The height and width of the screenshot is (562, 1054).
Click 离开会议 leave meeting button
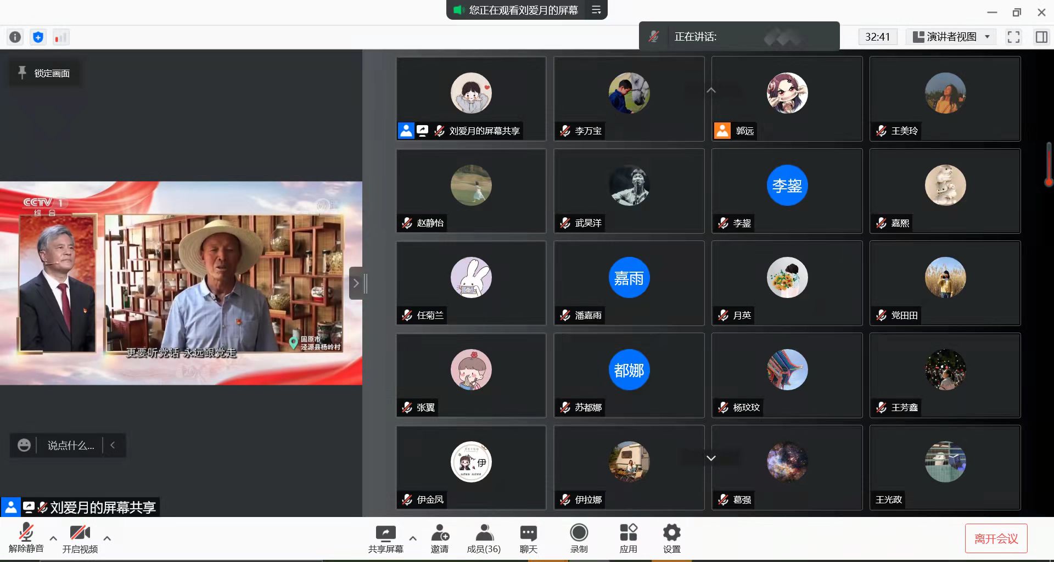tap(996, 538)
